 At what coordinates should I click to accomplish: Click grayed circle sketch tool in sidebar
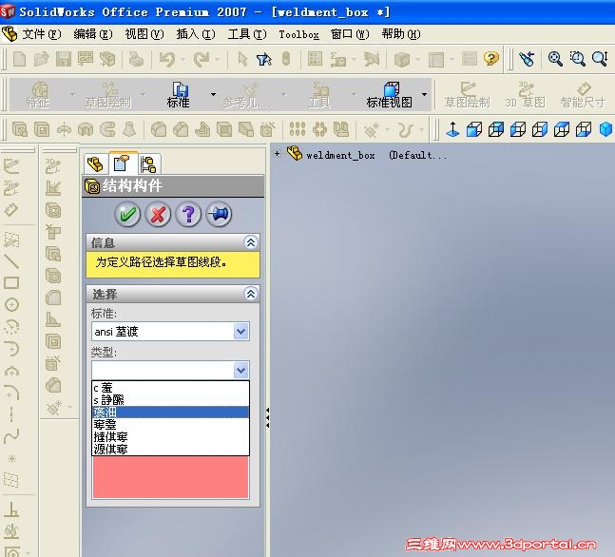coord(11,304)
